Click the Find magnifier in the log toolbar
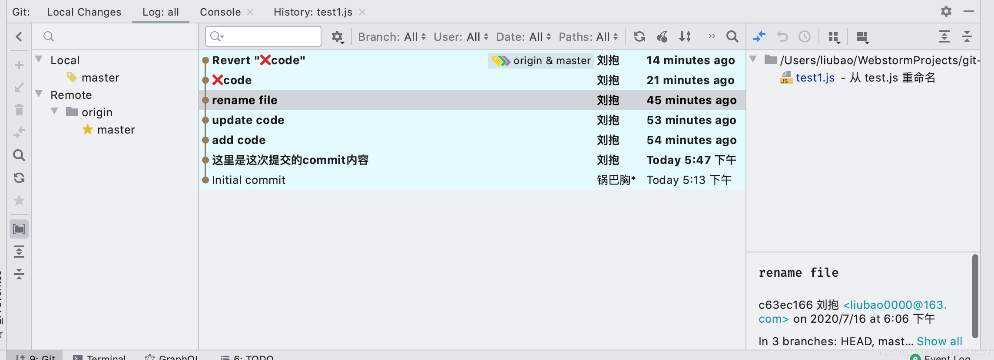The height and width of the screenshot is (360, 994). pyautogui.click(x=732, y=36)
